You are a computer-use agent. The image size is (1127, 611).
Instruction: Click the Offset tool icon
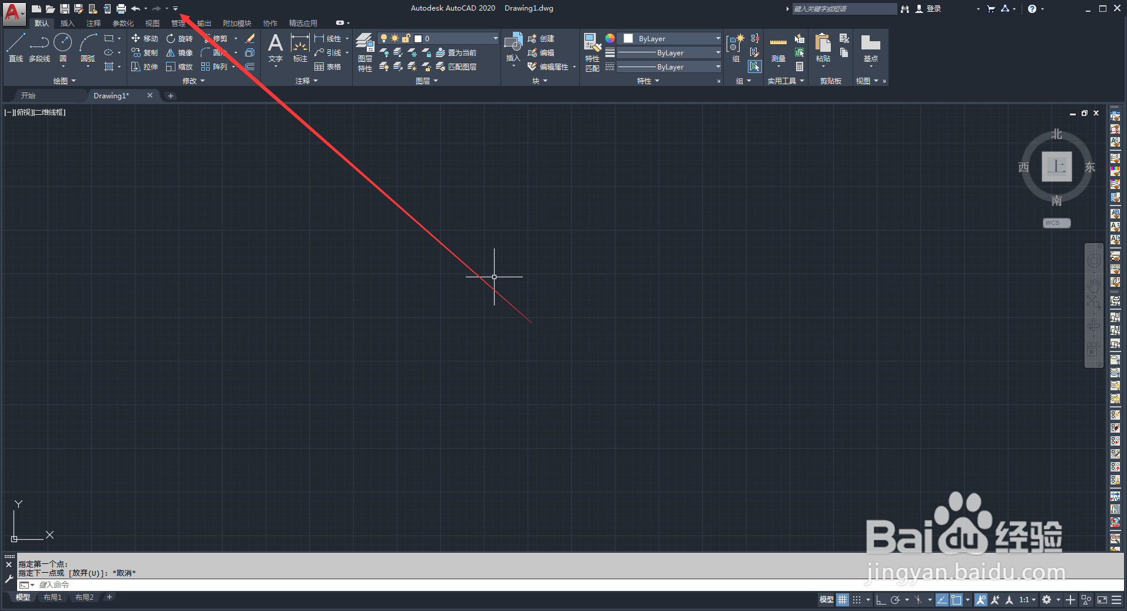click(250, 67)
